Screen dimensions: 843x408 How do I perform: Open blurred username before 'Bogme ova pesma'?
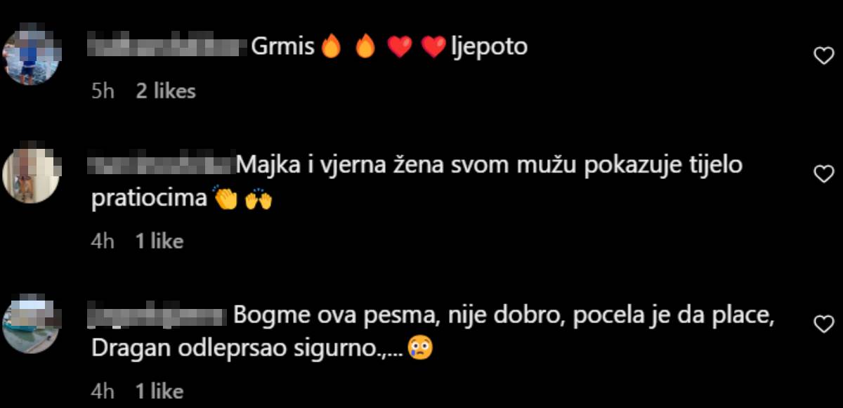coord(159,316)
